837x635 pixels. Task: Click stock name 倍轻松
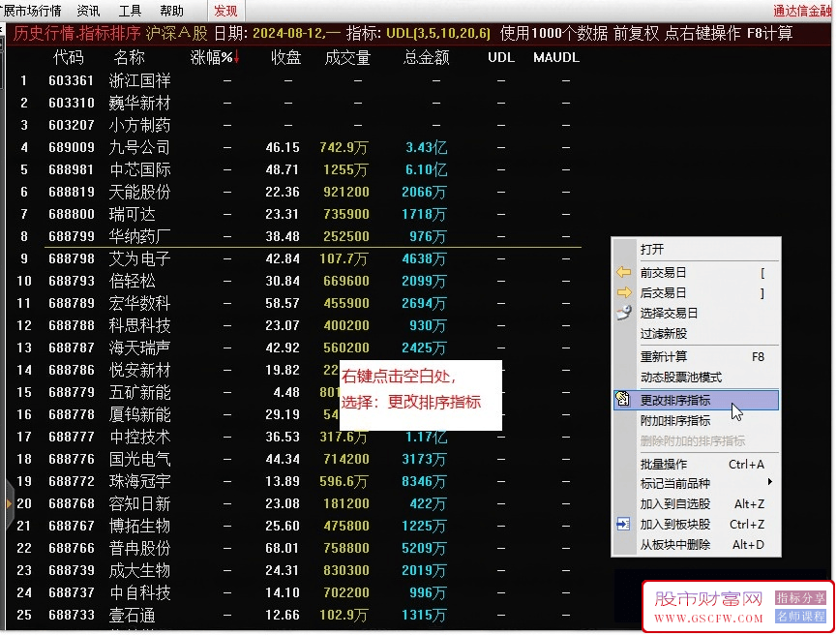pos(132,281)
